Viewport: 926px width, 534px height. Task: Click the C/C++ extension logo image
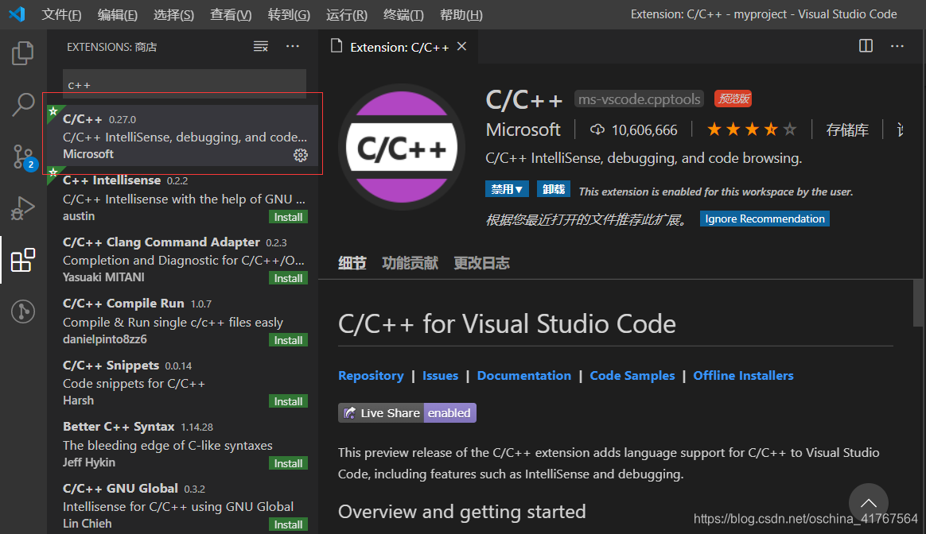(x=402, y=148)
